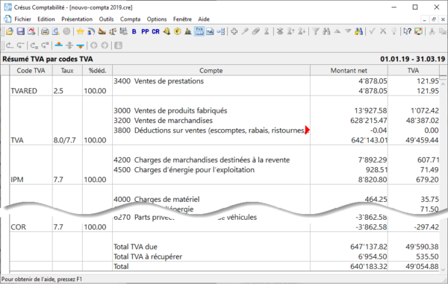
Task: Click the Montant net column header
Action: (x=349, y=70)
